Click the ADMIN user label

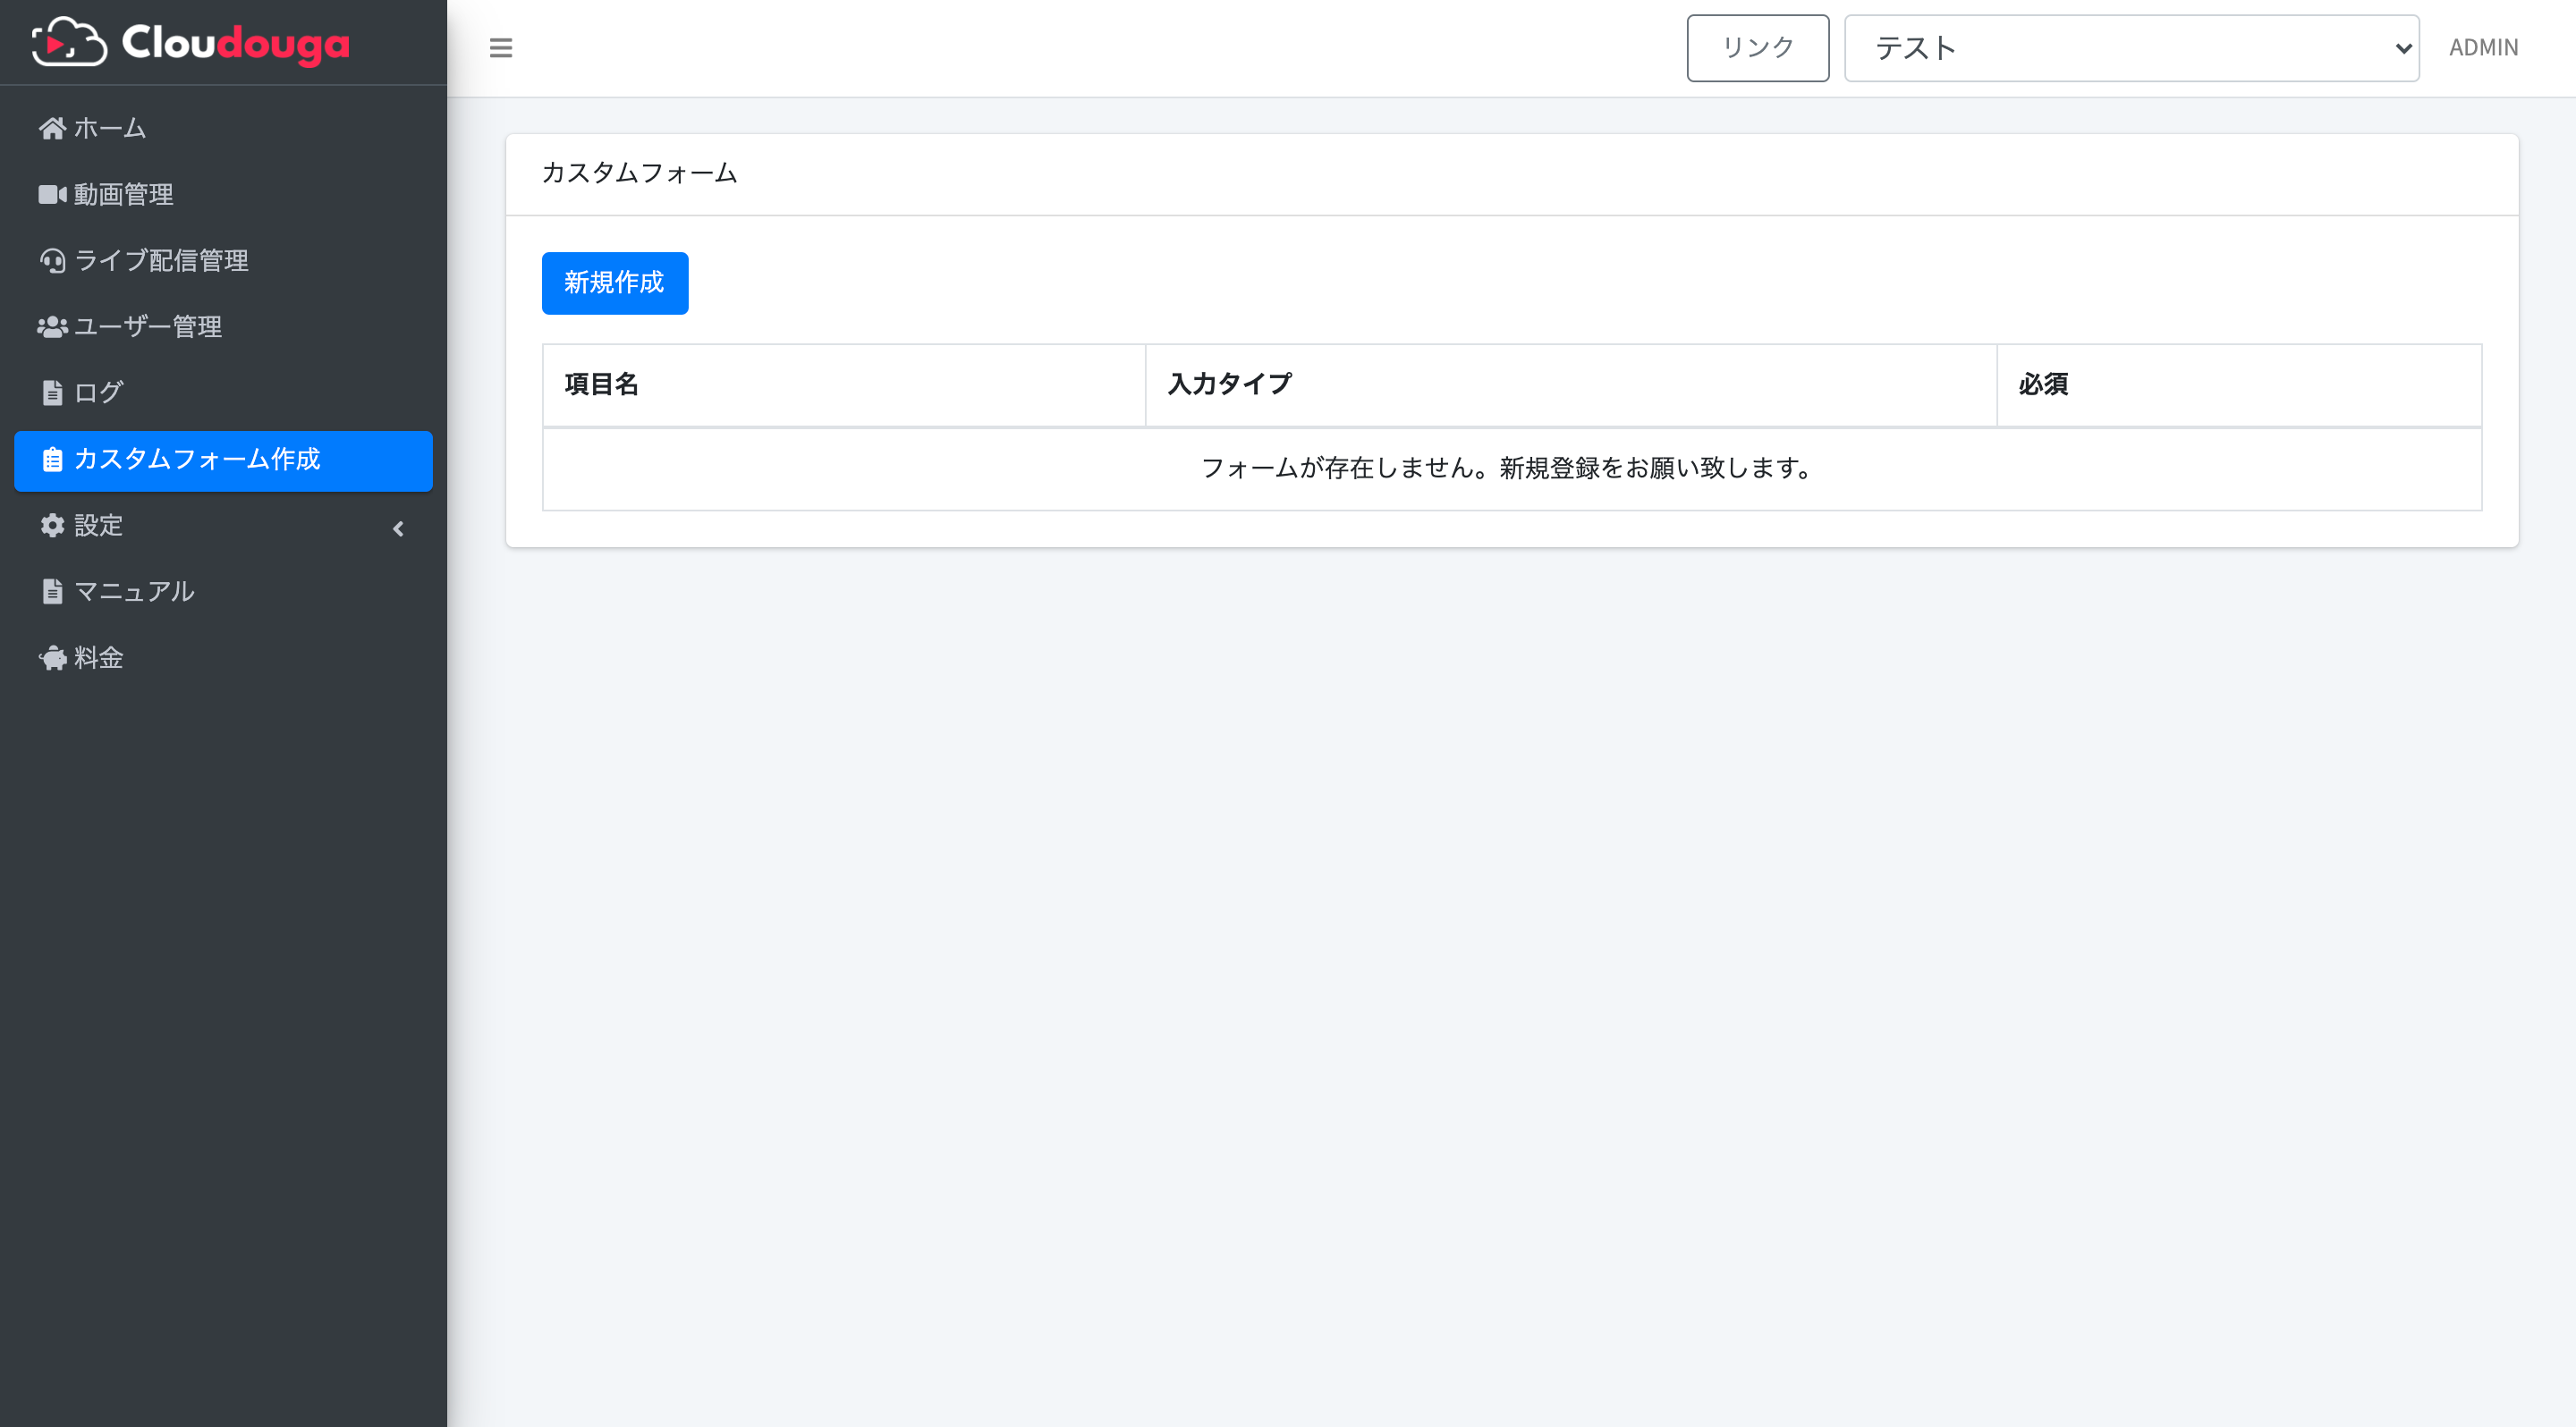click(x=2483, y=48)
